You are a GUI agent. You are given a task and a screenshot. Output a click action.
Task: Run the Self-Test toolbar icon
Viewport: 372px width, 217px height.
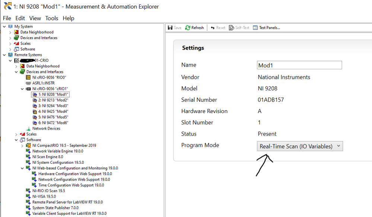coord(231,28)
